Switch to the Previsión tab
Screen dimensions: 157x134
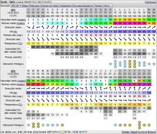5,5
